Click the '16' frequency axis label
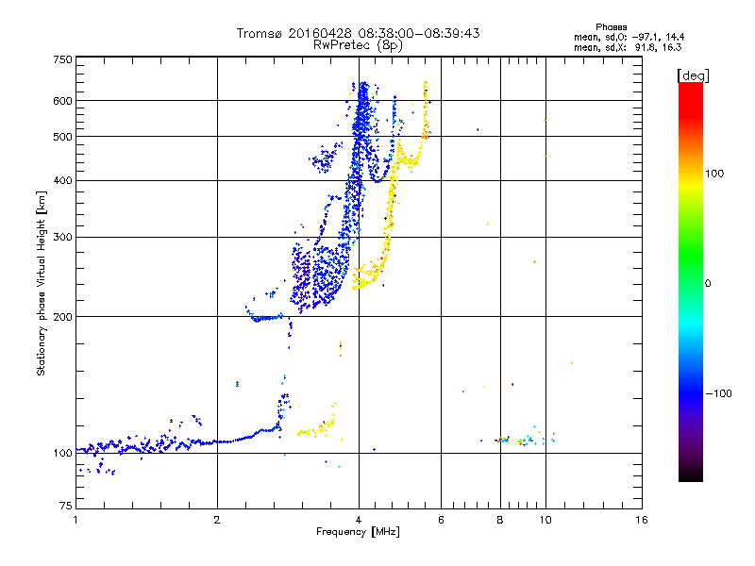 [642, 520]
